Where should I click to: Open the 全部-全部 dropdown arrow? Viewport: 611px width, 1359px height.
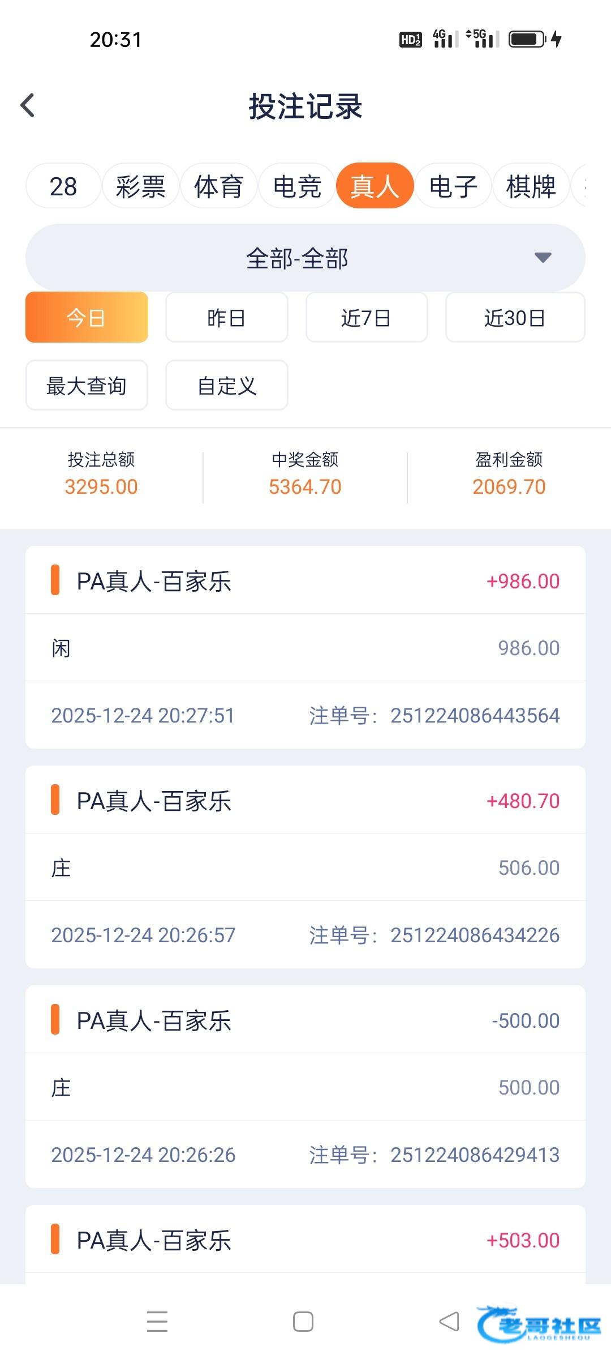[x=543, y=258]
